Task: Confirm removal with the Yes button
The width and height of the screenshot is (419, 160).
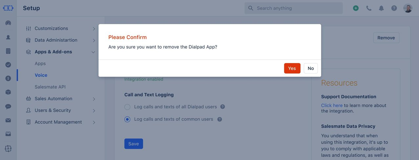Action: 292,68
